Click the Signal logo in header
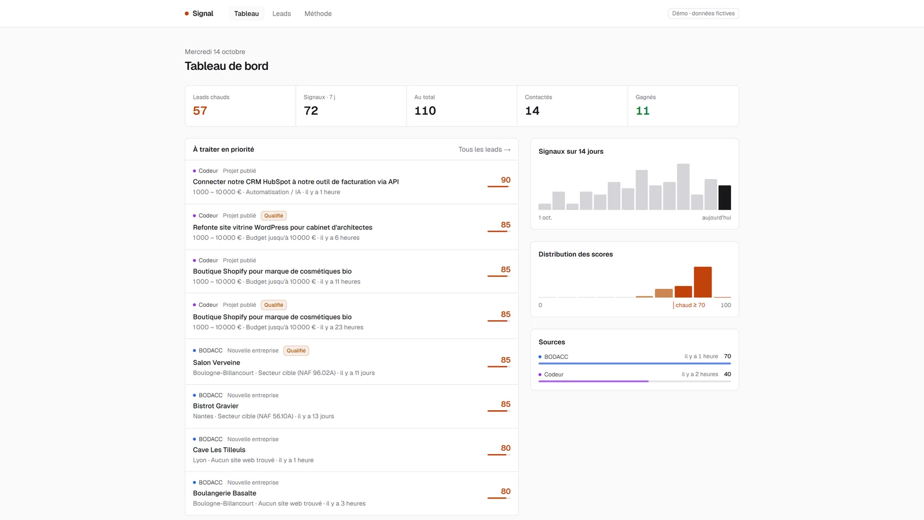Screen dimensions: 924x520 coord(199,13)
